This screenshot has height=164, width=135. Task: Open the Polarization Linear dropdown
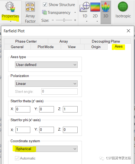pyautogui.click(x=46, y=84)
